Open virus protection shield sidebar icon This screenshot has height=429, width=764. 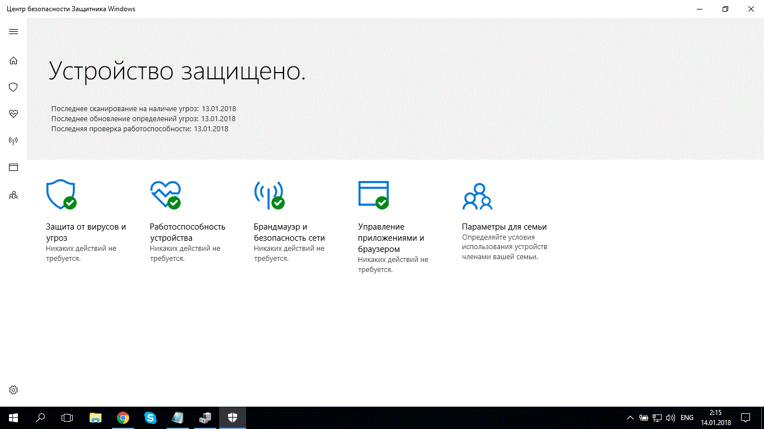[x=13, y=87]
